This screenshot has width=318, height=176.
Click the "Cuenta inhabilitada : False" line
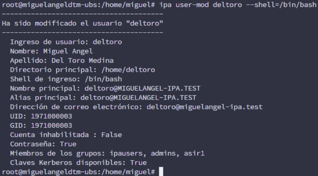[66, 135]
